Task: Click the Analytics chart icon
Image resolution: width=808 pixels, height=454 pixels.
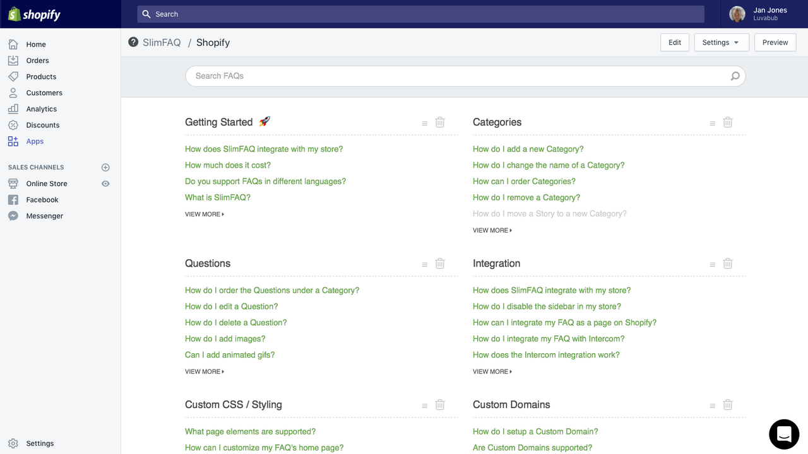Action: click(x=13, y=109)
